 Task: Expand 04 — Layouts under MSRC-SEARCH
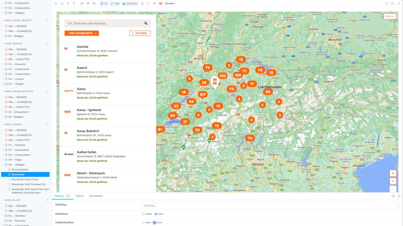pyautogui.click(x=16, y=79)
